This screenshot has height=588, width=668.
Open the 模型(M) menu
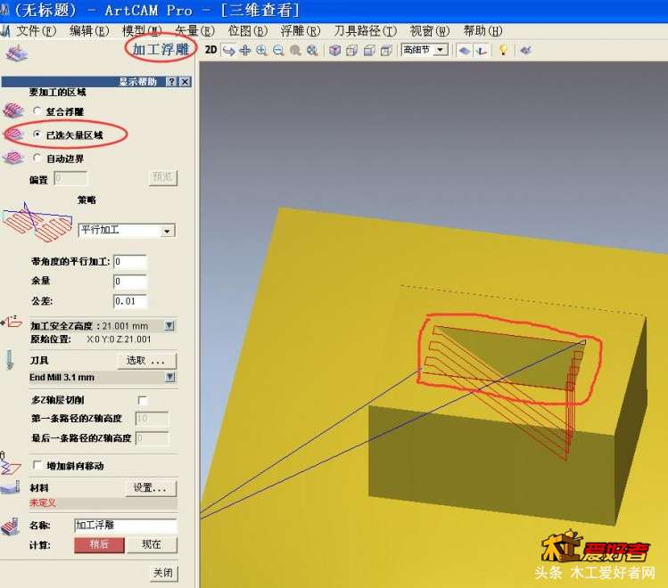click(x=142, y=31)
